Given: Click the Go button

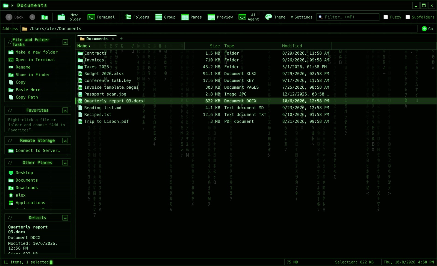Looking at the screenshot, I should (427, 29).
